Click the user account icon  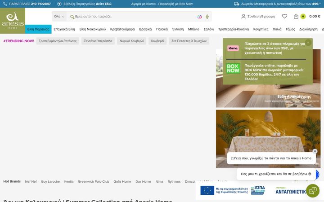[243, 16]
